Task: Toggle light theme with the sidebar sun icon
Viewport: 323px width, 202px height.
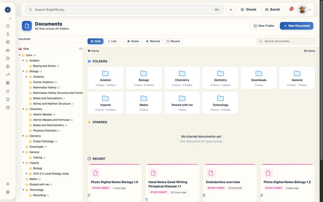Action: 8,184
